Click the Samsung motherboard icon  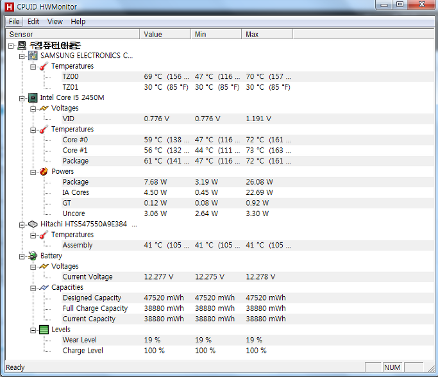33,56
